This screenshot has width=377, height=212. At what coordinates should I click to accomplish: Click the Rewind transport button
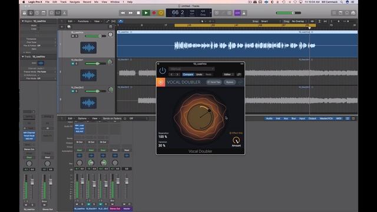coord(123,13)
